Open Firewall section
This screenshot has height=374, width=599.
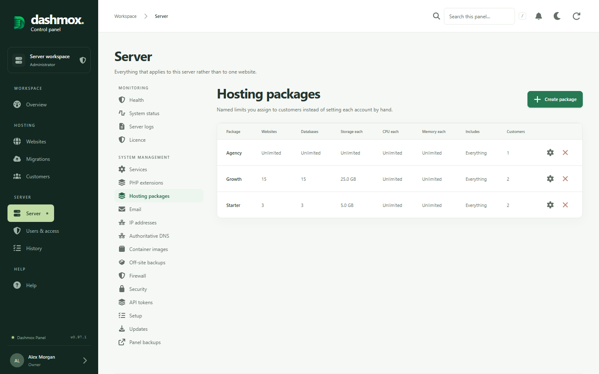point(159,276)
